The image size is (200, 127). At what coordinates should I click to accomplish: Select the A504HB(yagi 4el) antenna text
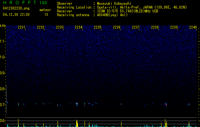(112, 15)
